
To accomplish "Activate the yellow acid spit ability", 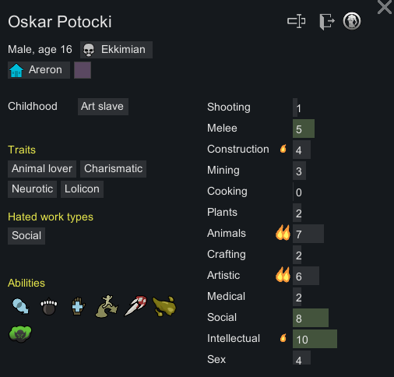I will 164,306.
